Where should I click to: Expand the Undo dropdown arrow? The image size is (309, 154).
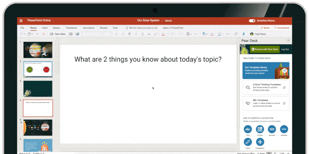click(24, 34)
